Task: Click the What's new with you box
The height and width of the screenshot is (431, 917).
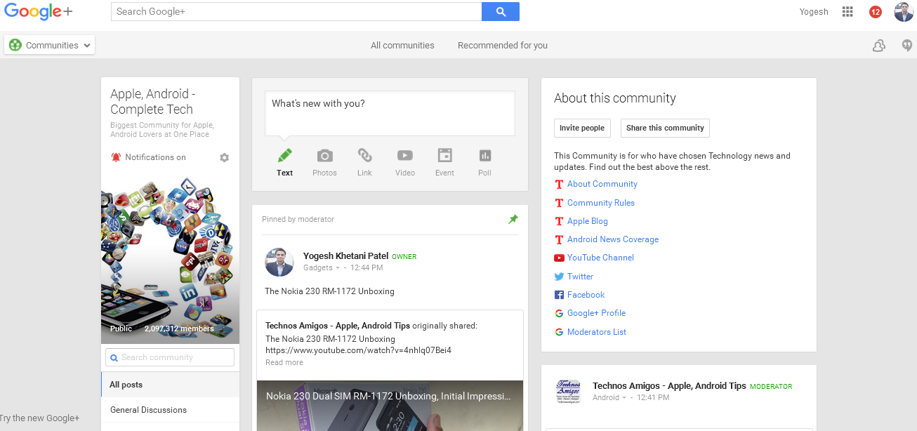Action: click(x=390, y=113)
